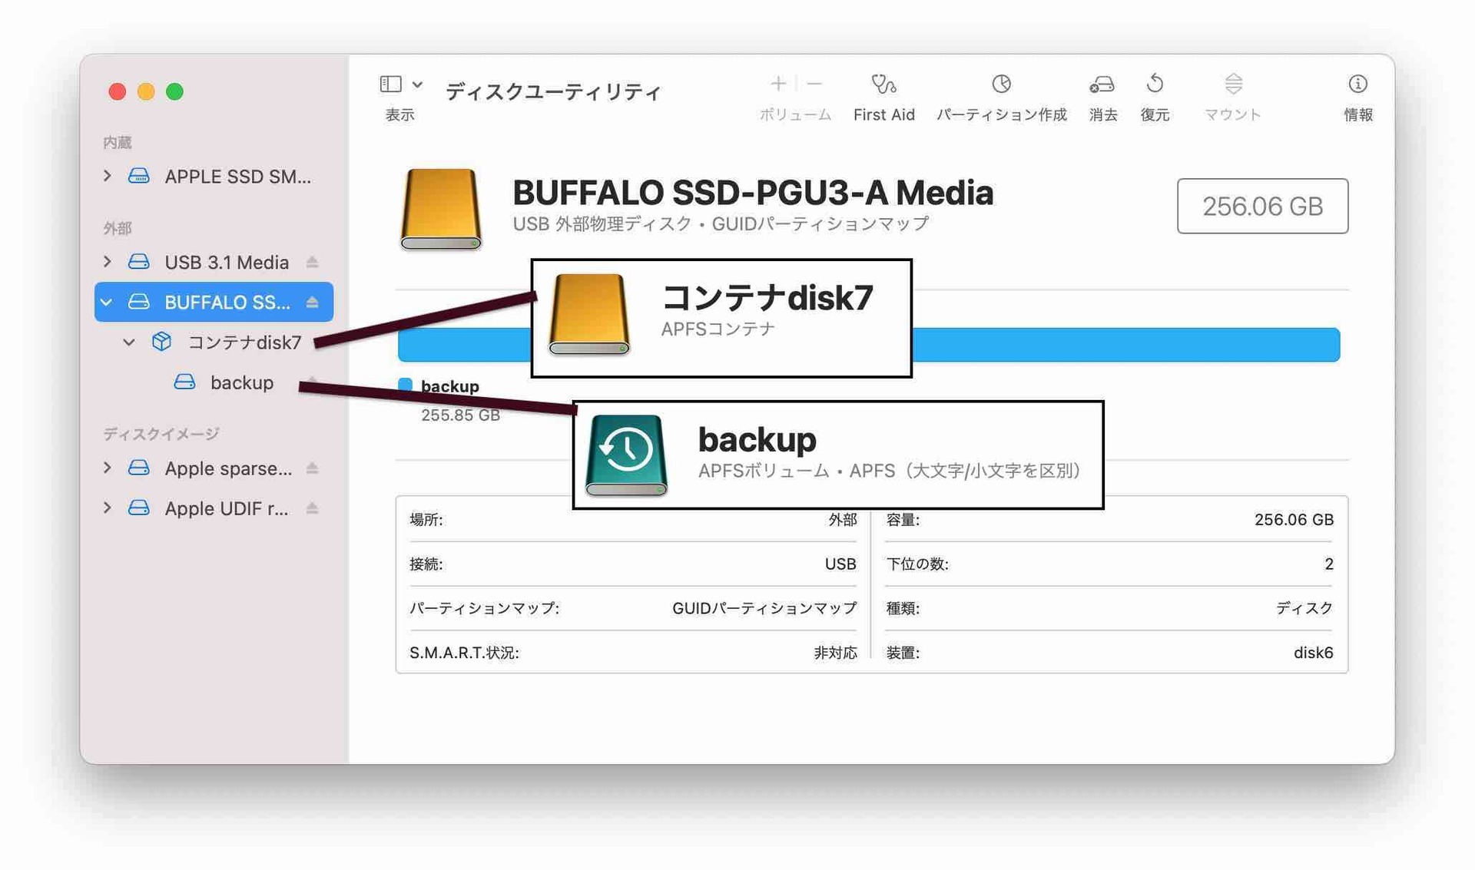Expand Apple sparse... disk image
Image resolution: width=1475 pixels, height=870 pixels.
107,468
